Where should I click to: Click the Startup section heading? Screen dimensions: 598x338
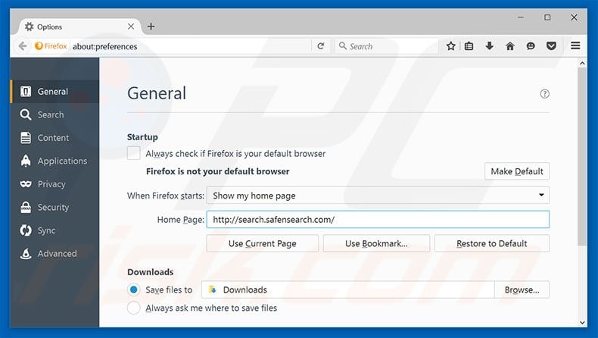point(142,136)
